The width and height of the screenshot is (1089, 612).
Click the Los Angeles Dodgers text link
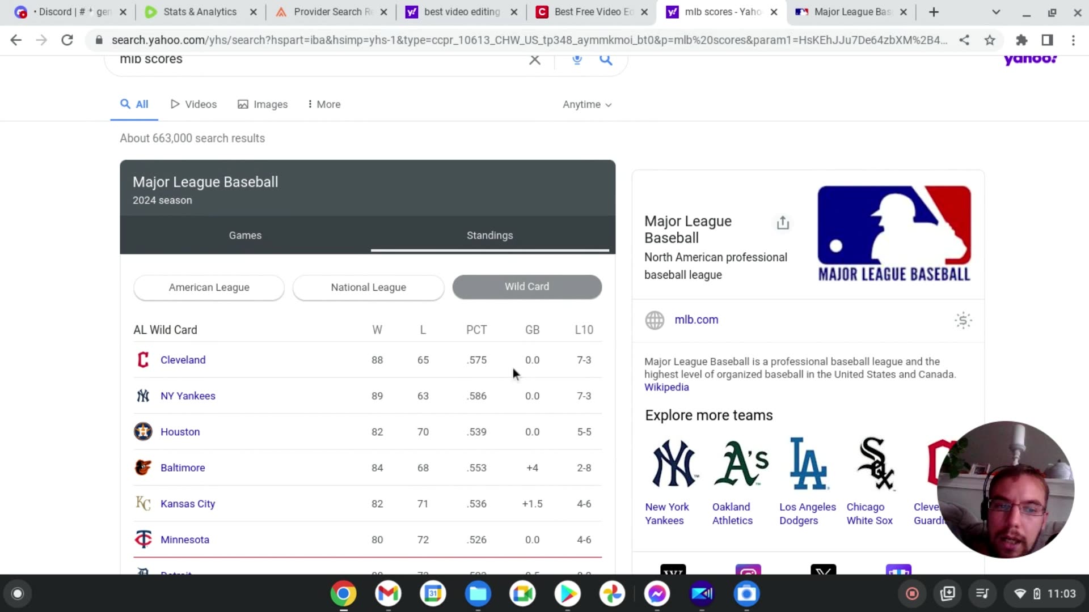coord(807,514)
